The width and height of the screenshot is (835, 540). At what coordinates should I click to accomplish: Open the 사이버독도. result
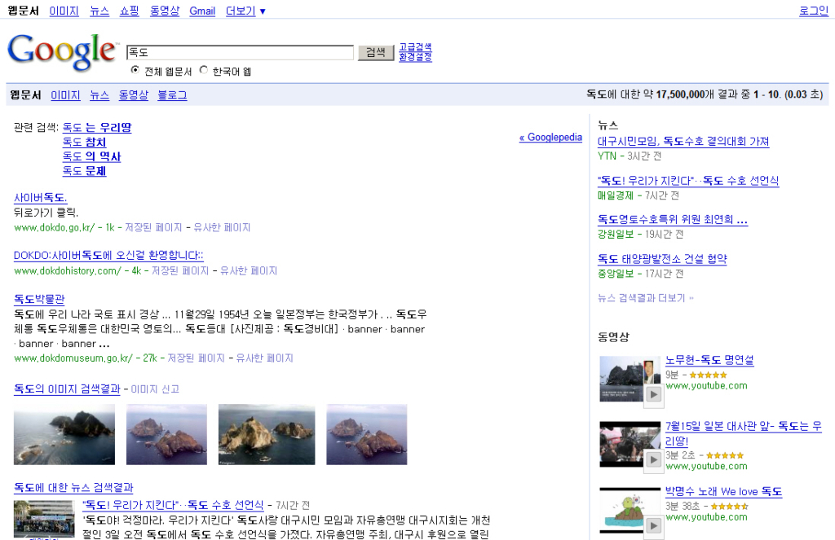pos(40,197)
